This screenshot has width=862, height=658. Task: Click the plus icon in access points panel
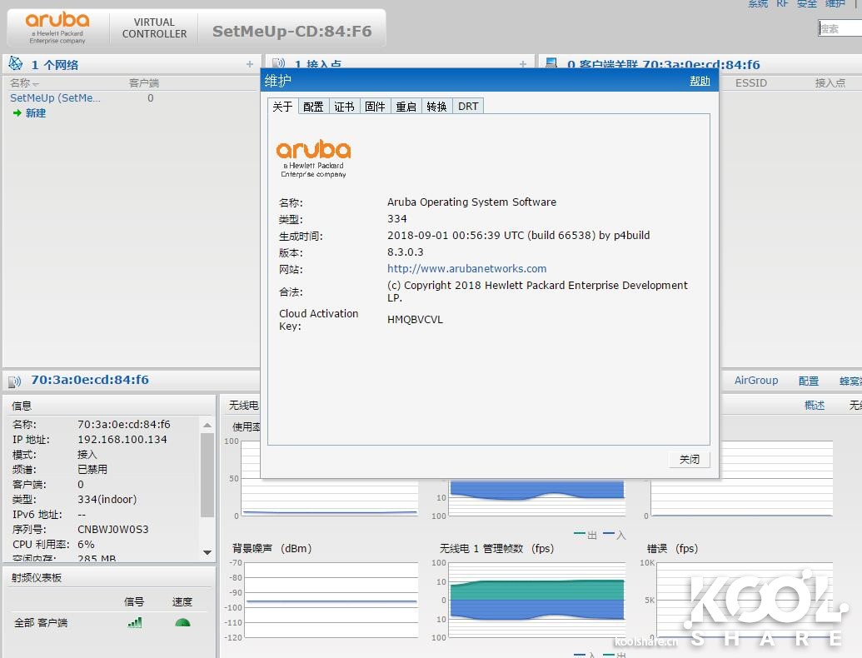click(x=523, y=64)
